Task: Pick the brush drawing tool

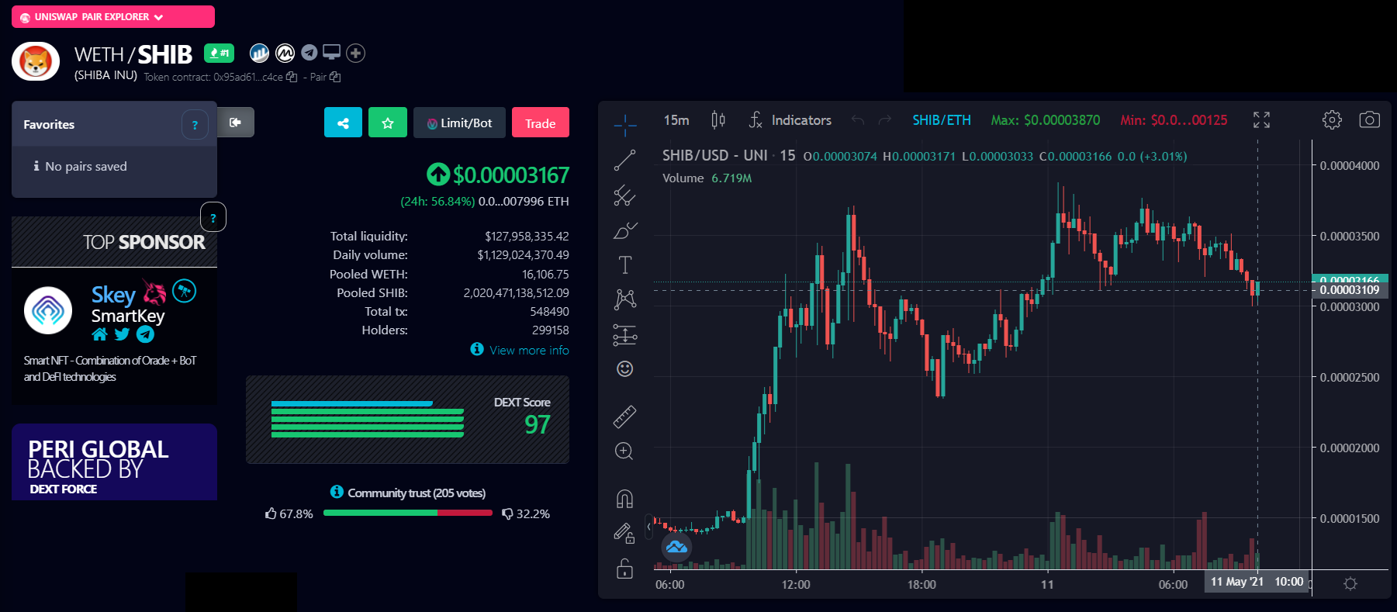Action: pos(624,230)
